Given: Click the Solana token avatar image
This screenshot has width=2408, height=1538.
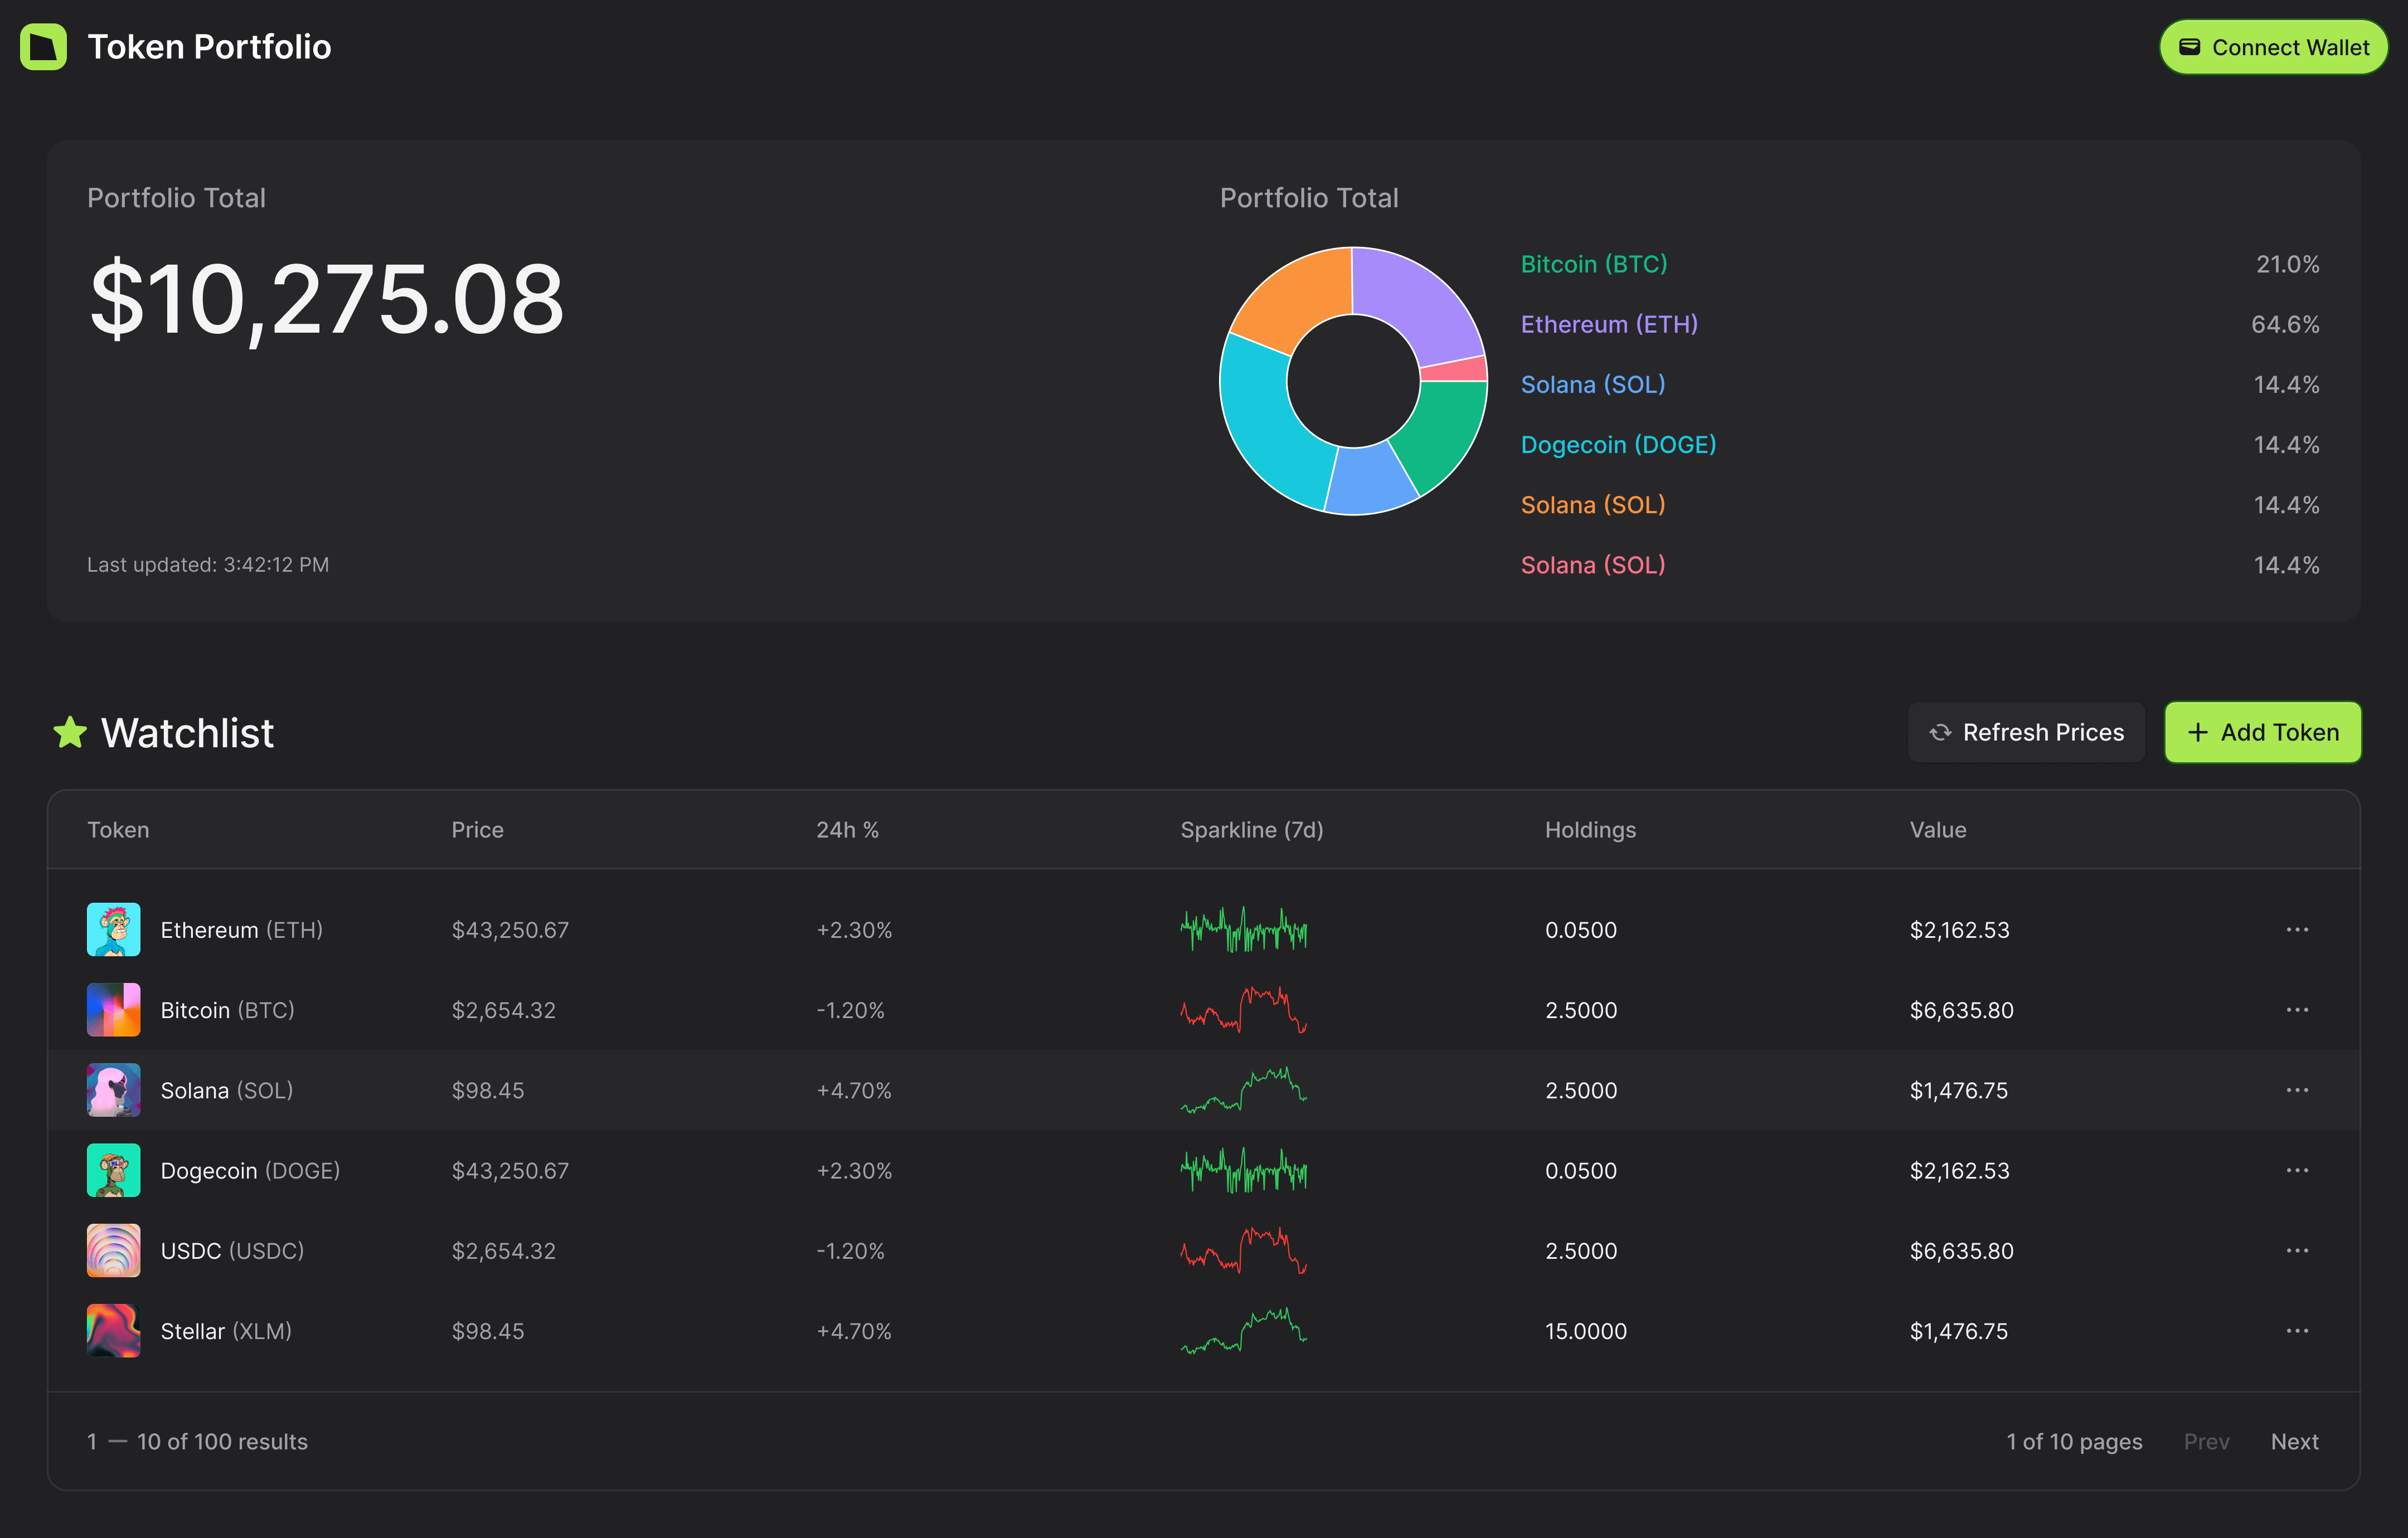Looking at the screenshot, I should click(113, 1089).
